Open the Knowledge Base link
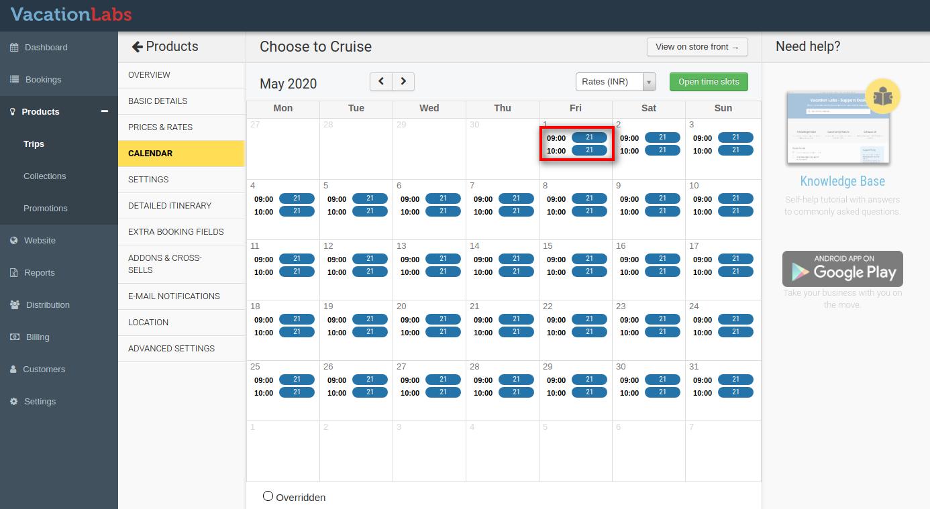930x509 pixels. click(842, 181)
